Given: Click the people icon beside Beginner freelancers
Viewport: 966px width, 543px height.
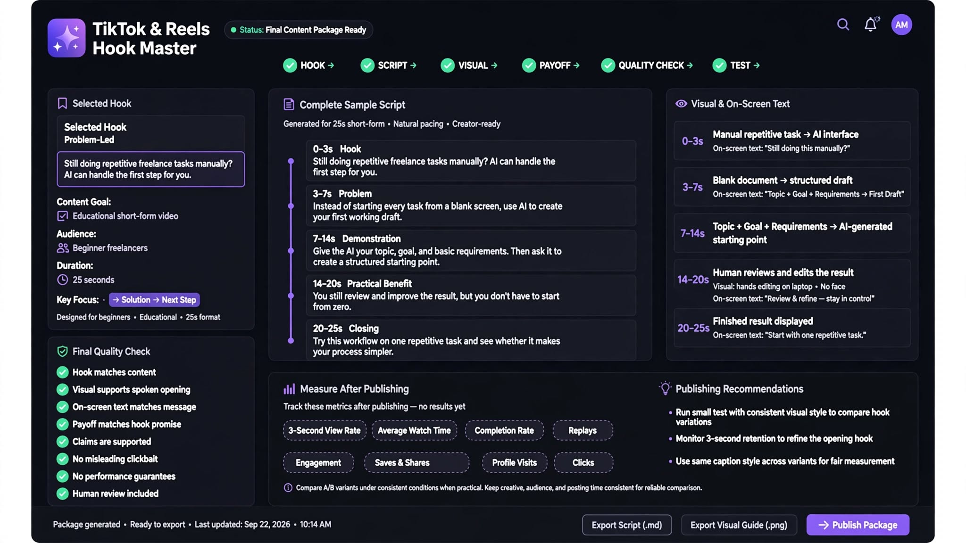Looking at the screenshot, I should tap(63, 248).
